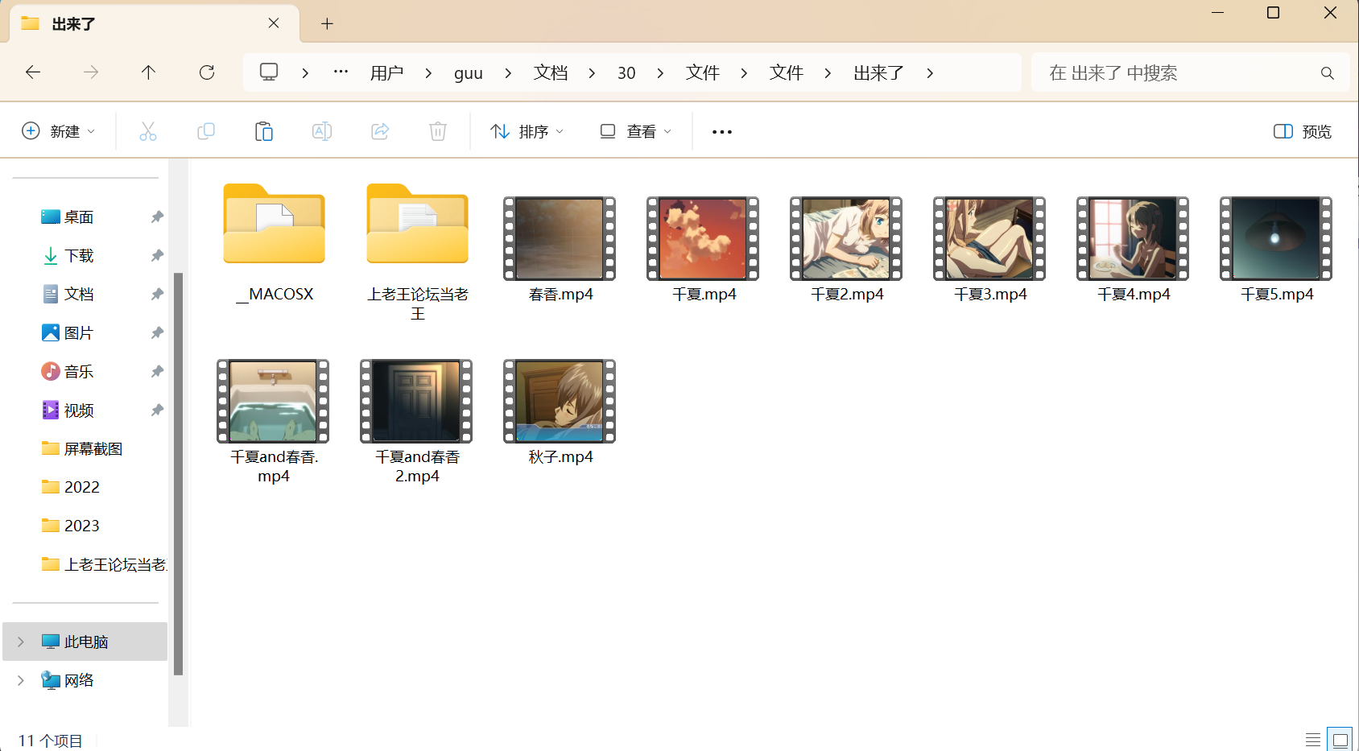Open a new tab with plus button
Viewport: 1359px width, 751px height.
coord(327,24)
